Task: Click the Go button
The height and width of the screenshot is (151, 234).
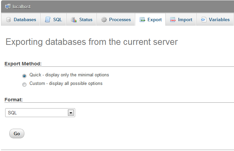Action: click(x=17, y=134)
